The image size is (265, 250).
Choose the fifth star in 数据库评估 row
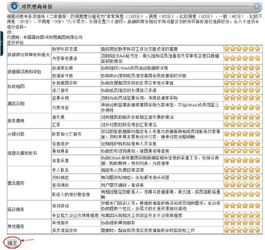[x=252, y=75]
